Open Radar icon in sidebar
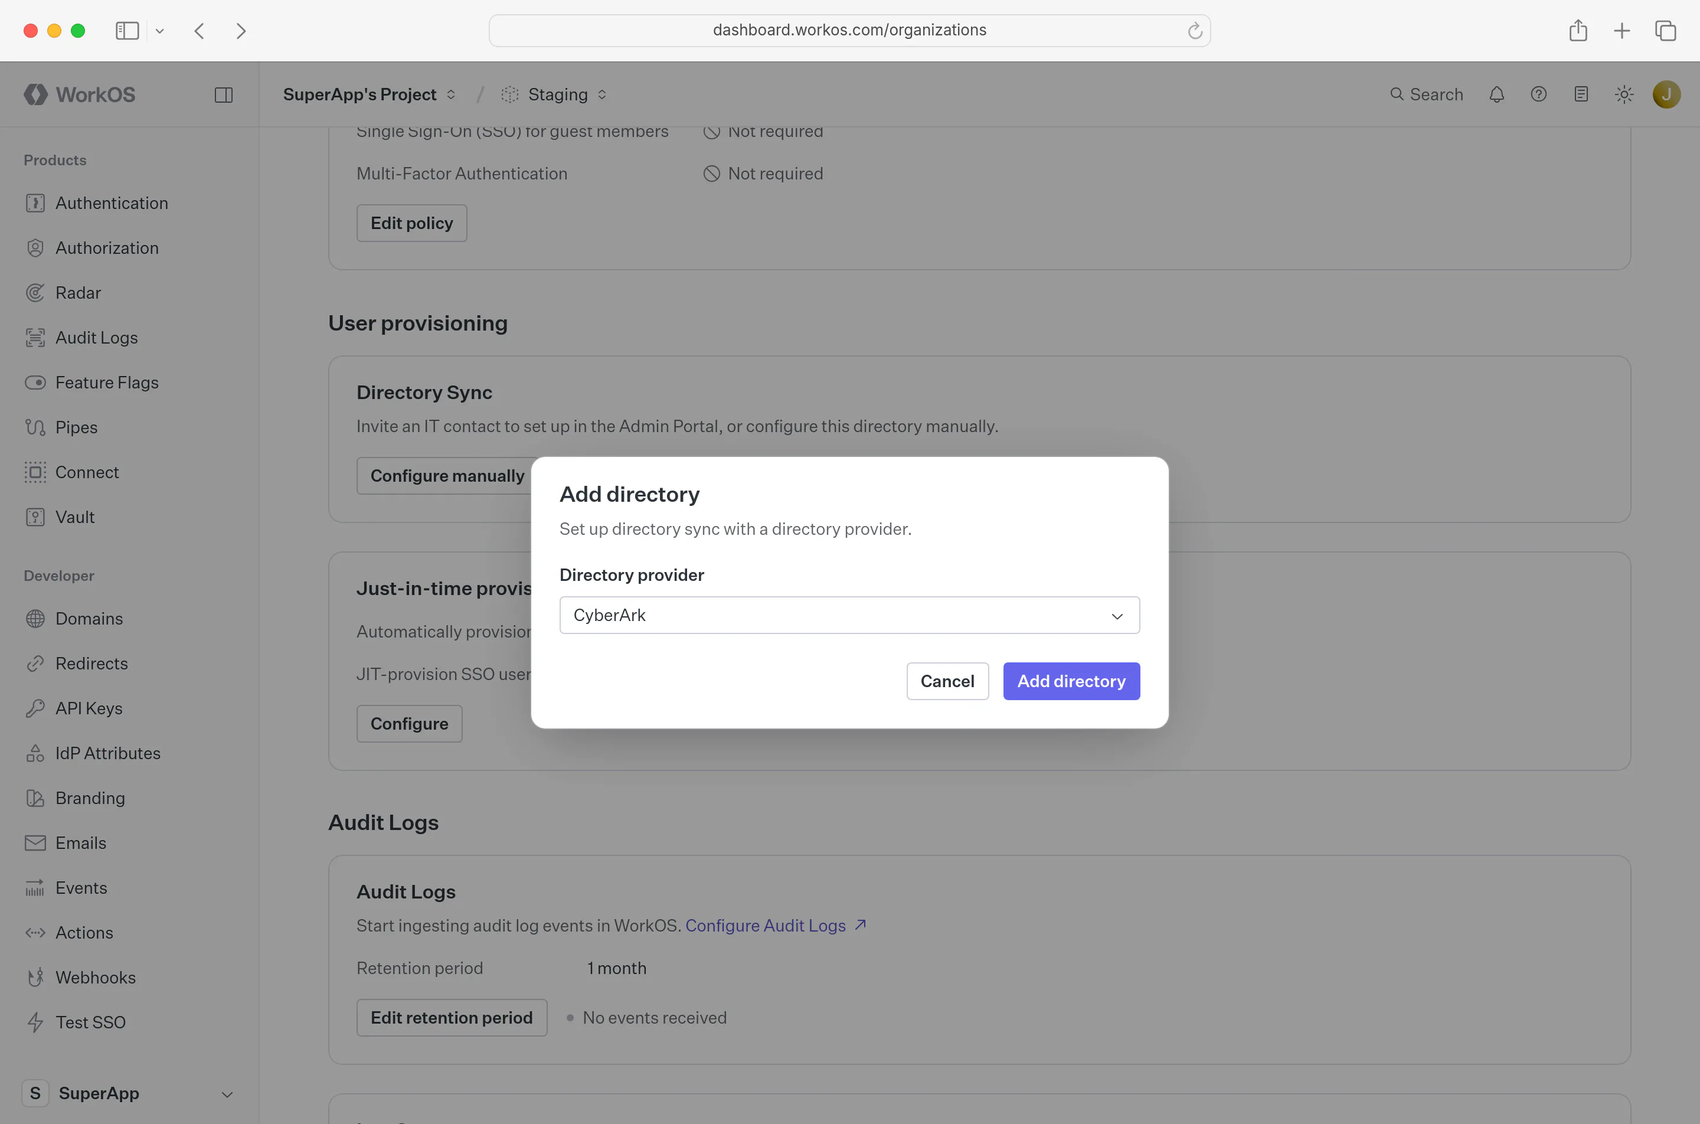Screen dimensions: 1700x1124 tap(35, 293)
